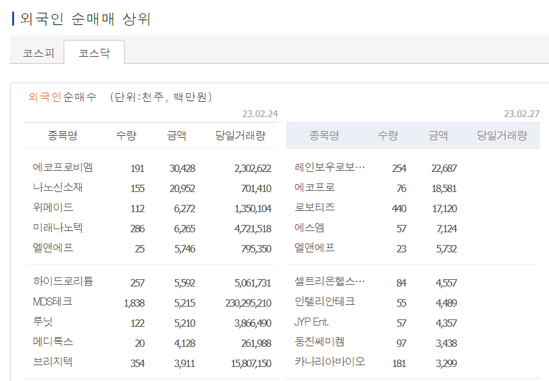The height and width of the screenshot is (381, 549).
Task: Click the 23.02.27 date label
Action: click(x=522, y=114)
